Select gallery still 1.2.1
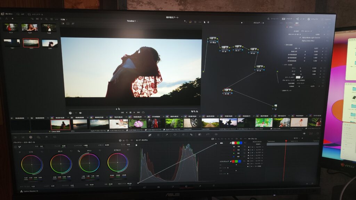 (30, 27)
